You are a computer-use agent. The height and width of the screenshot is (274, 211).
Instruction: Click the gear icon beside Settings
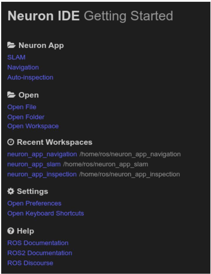11,191
